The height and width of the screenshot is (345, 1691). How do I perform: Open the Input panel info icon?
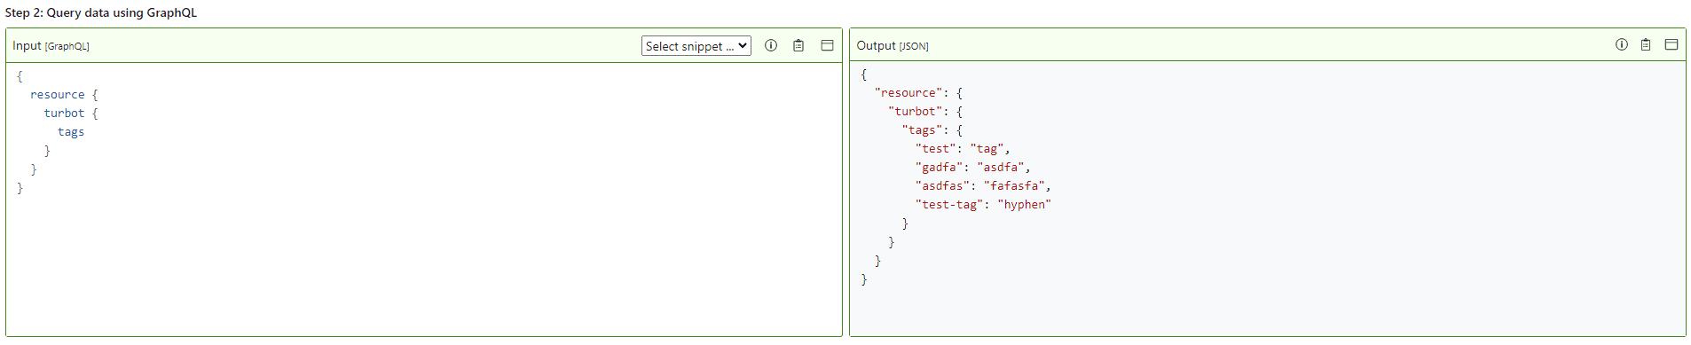coord(771,45)
